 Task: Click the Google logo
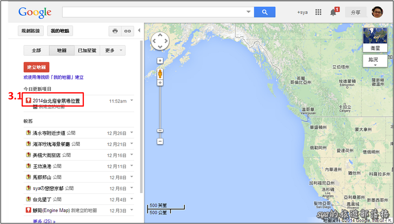35,13
